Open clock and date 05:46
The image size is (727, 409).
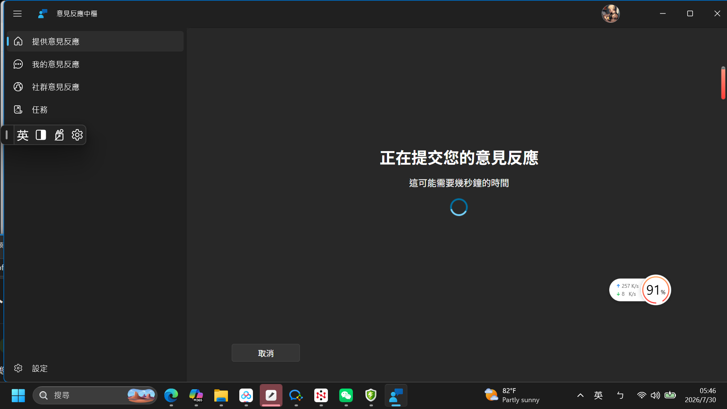tap(700, 396)
